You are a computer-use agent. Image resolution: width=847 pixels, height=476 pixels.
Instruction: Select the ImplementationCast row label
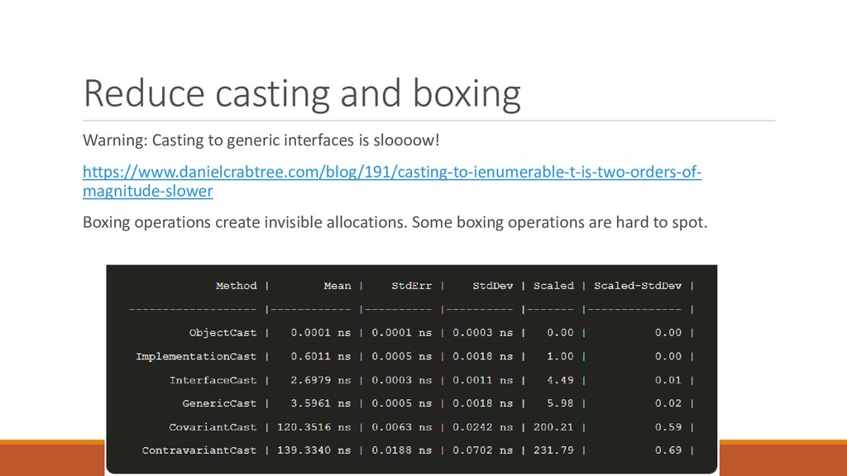click(196, 356)
